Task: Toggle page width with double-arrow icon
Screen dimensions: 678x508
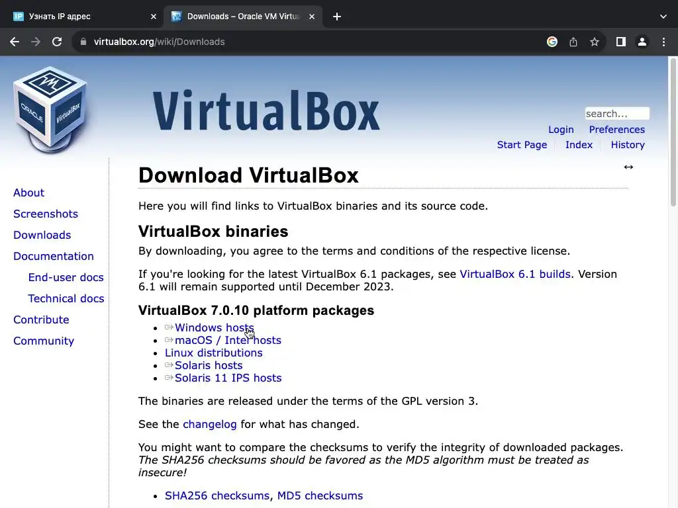Action: coord(628,167)
